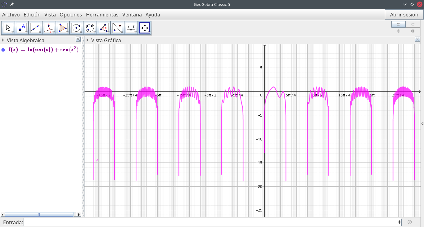
Task: Click the window minimize chevron in title bar
Action: click(x=405, y=4)
